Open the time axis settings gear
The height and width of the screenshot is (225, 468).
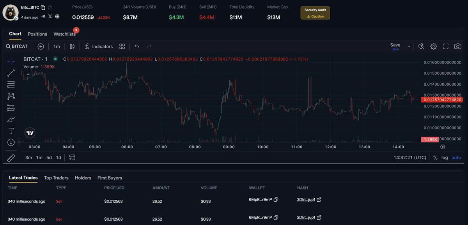tap(443, 147)
